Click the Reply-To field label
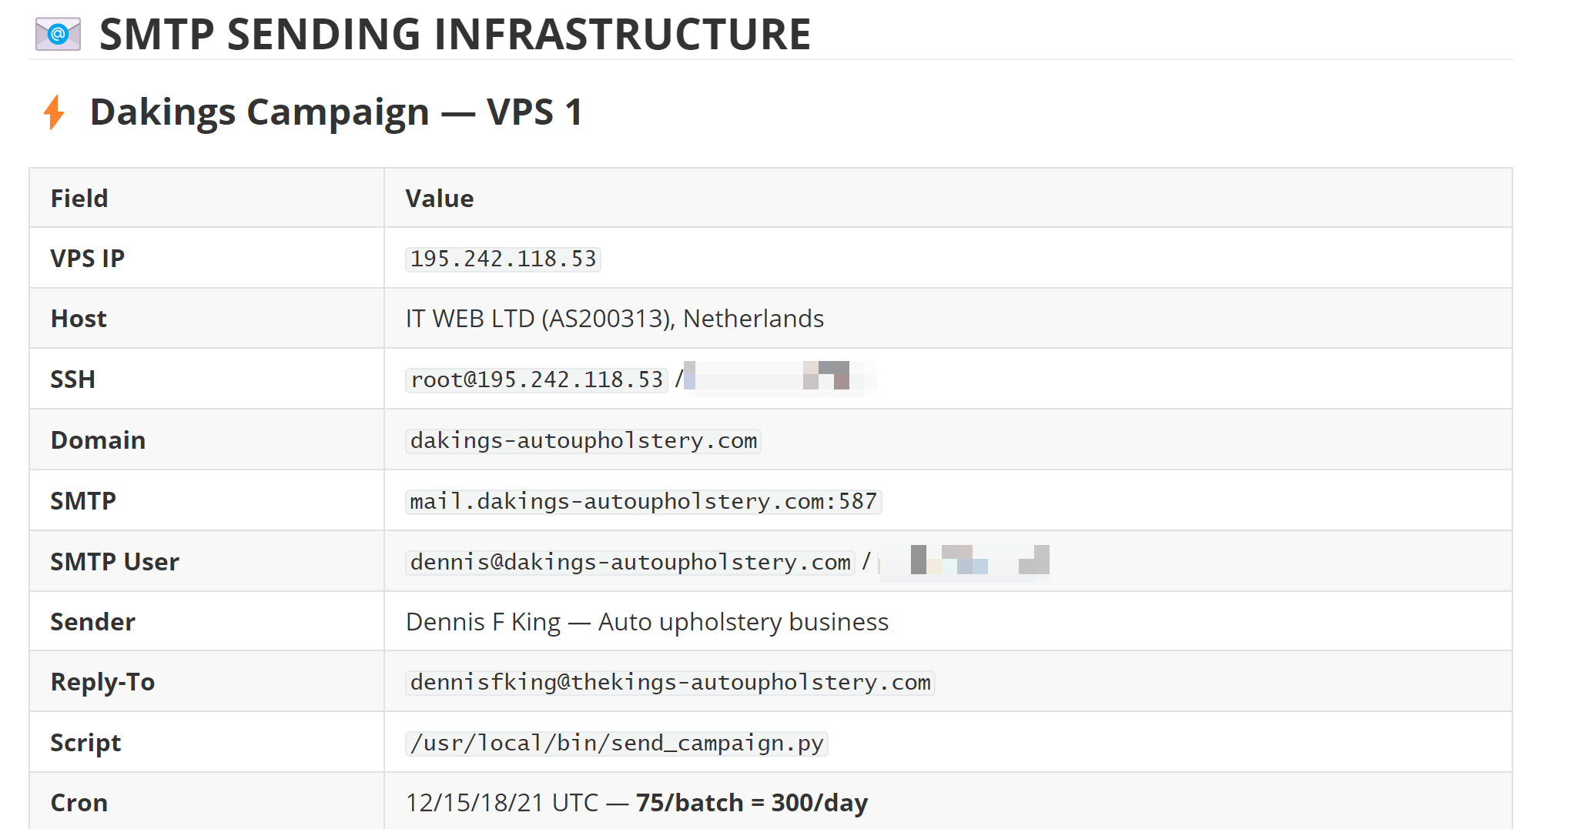 coord(102,682)
